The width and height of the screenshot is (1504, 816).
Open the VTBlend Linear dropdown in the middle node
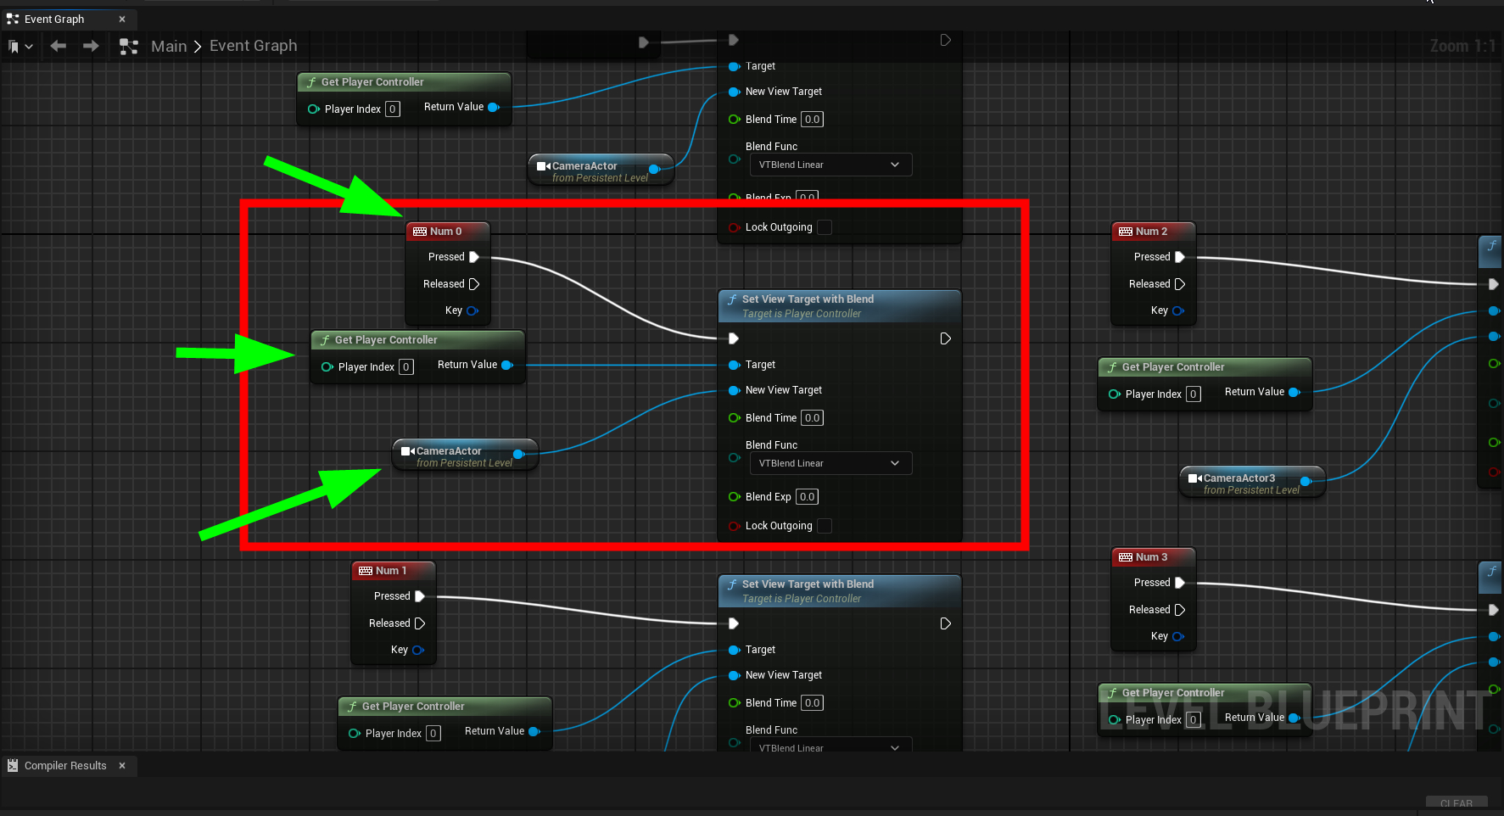point(830,463)
